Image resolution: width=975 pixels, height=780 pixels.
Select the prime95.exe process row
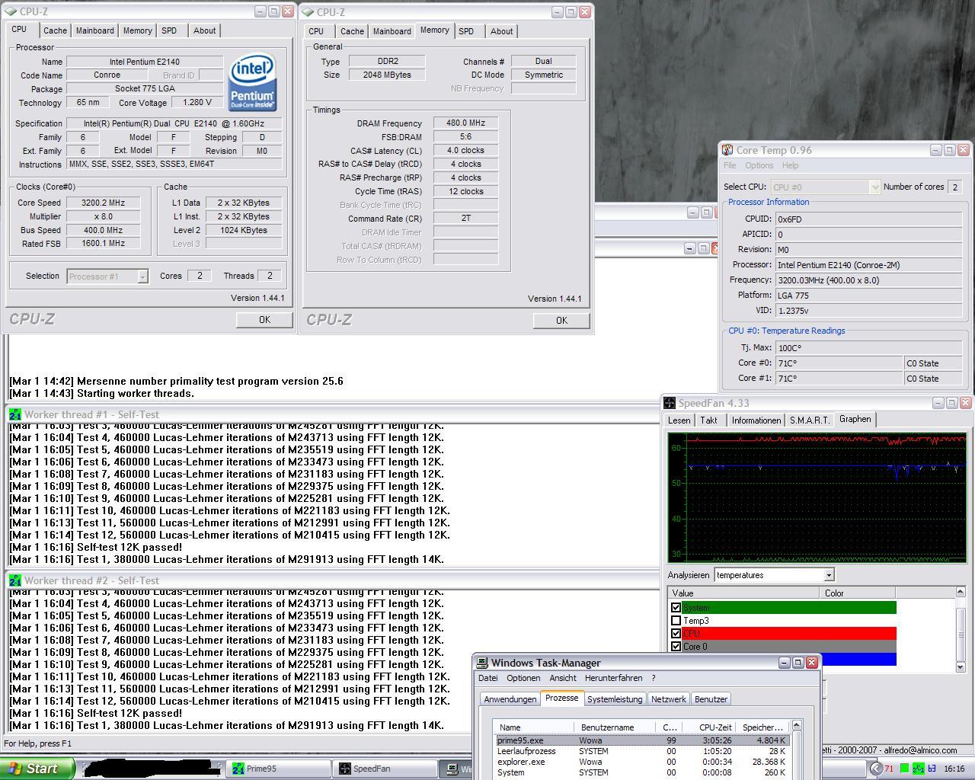(x=642, y=740)
